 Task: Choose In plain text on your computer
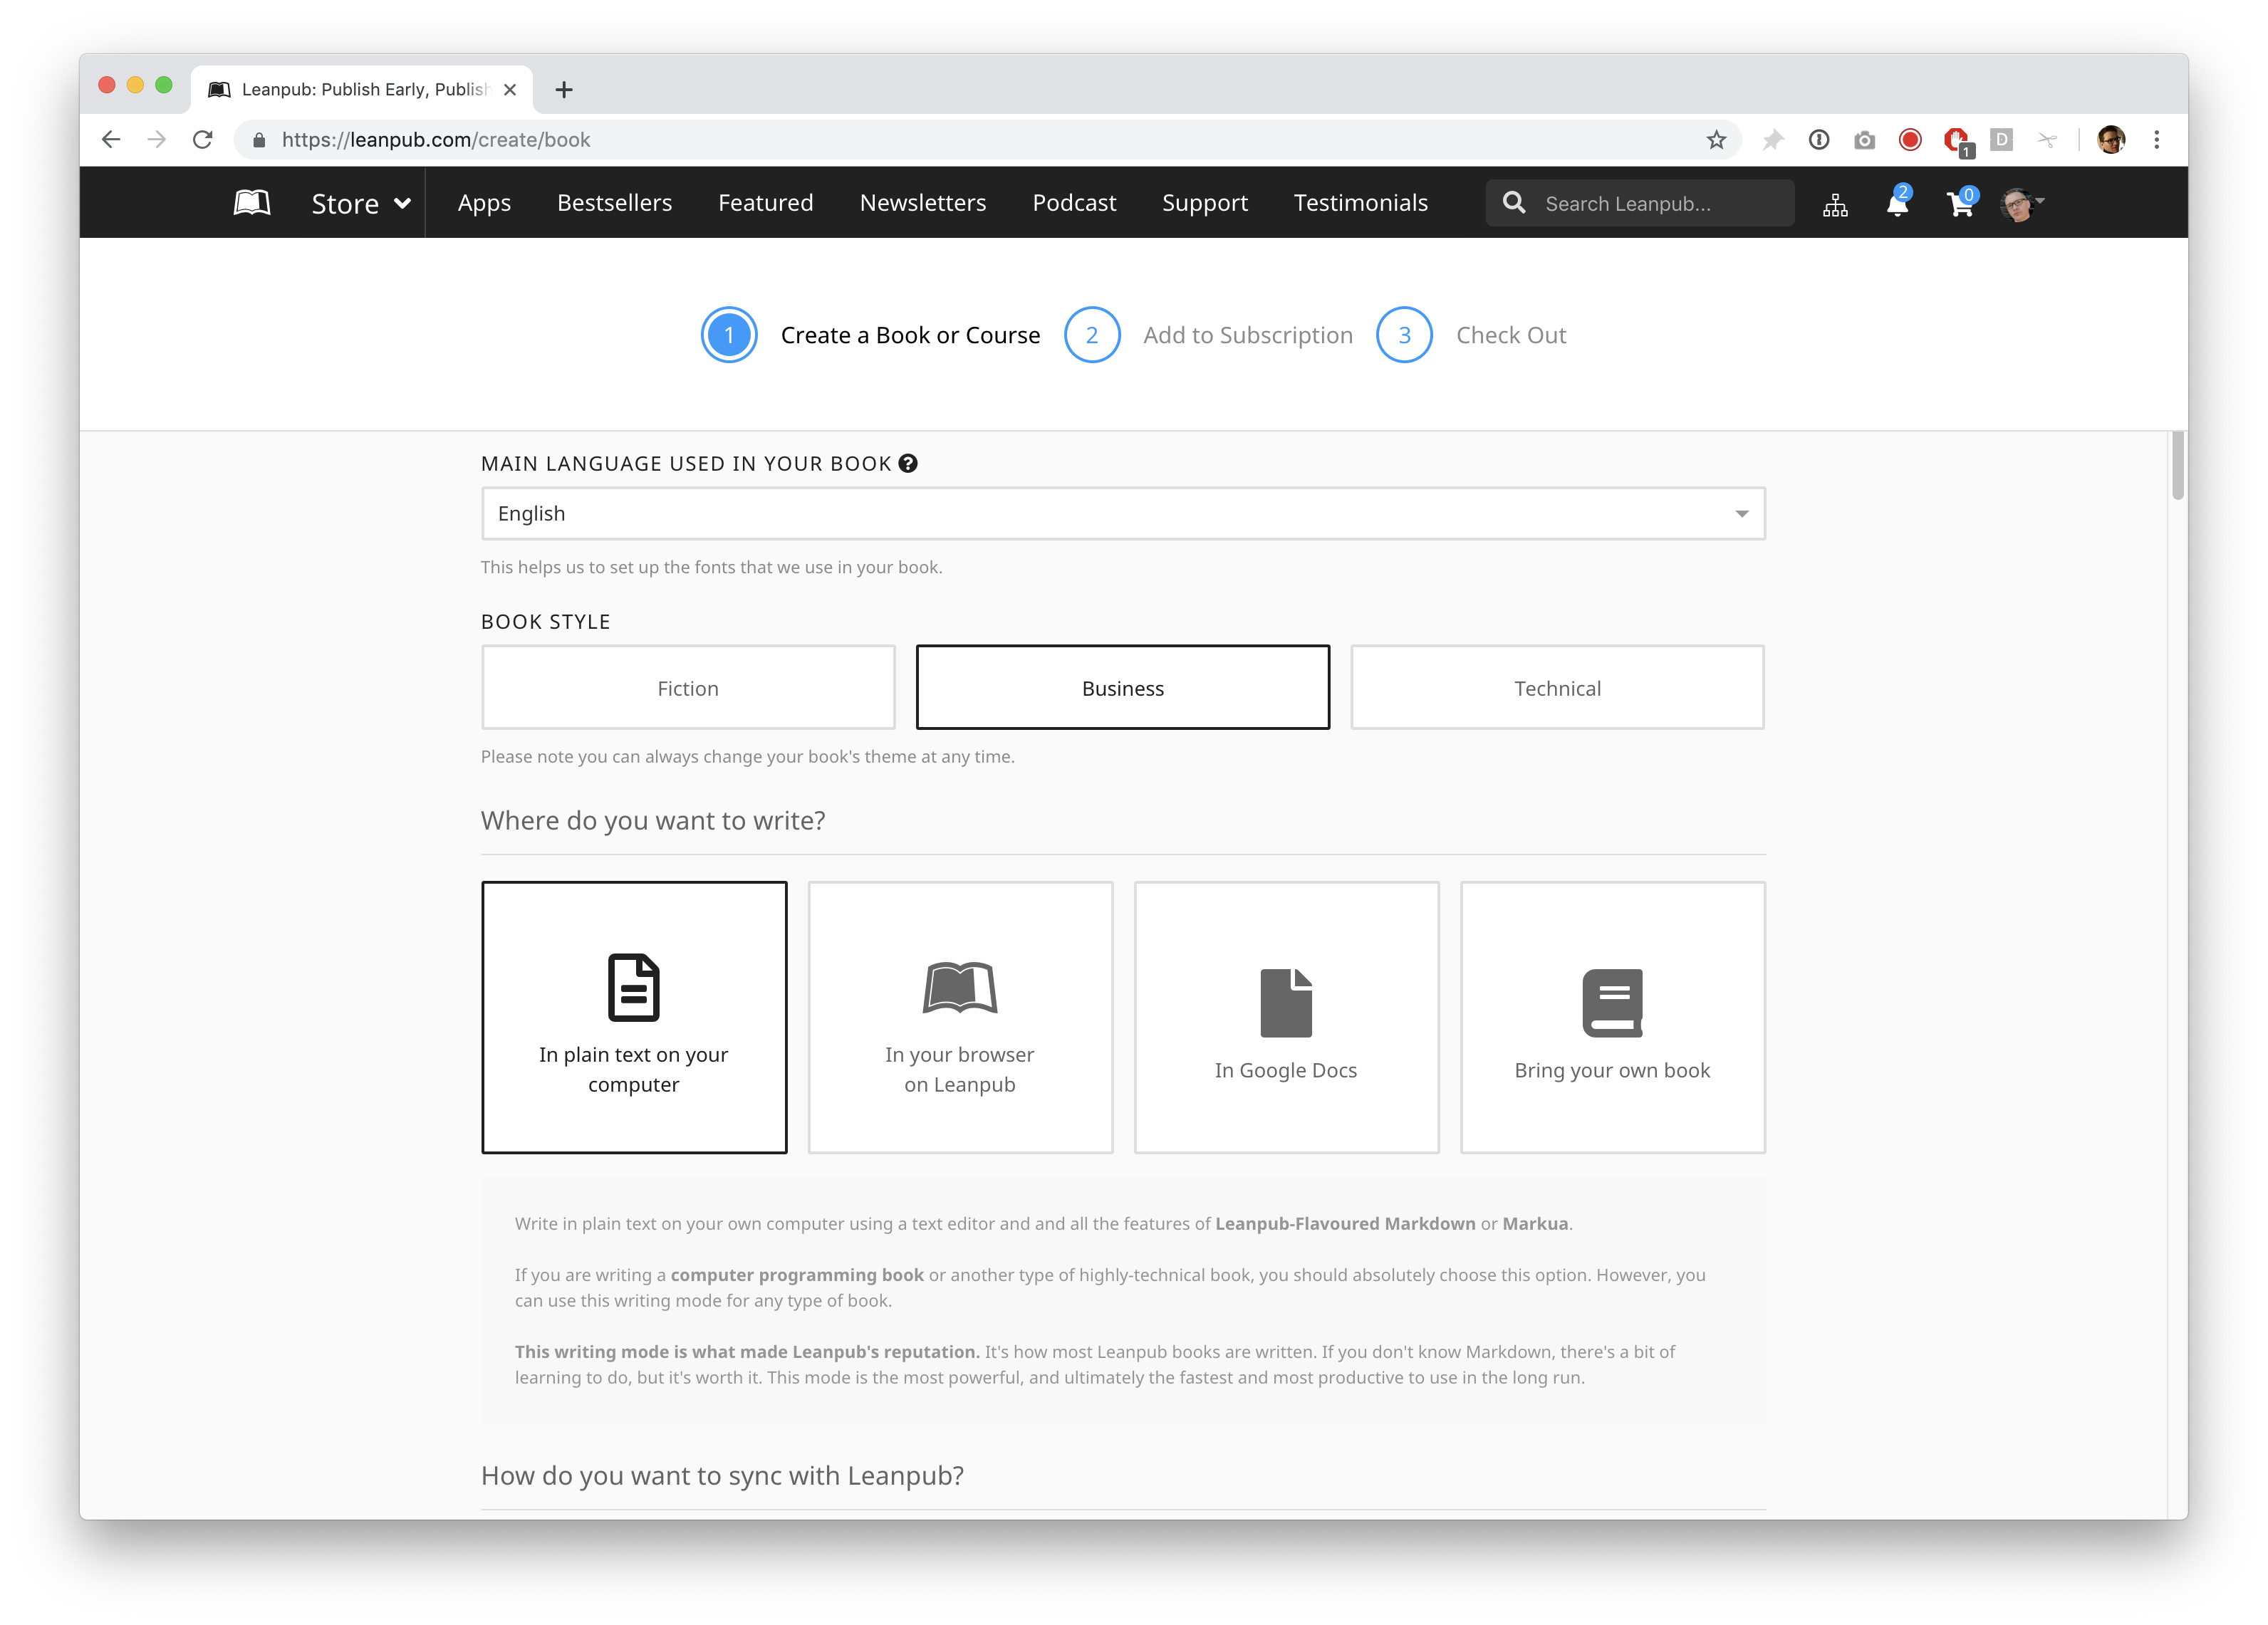pyautogui.click(x=634, y=1017)
